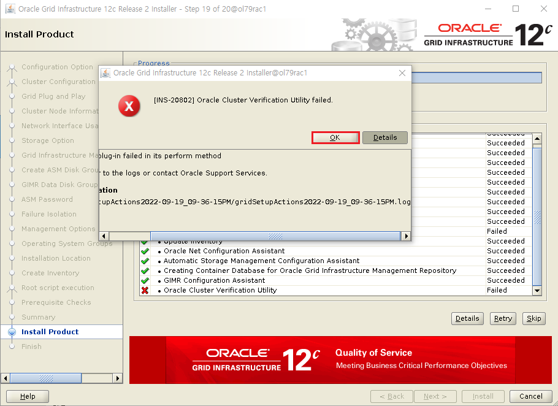Image resolution: width=558 pixels, height=406 pixels.
Task: Click the Details button below progress list
Action: (x=467, y=318)
